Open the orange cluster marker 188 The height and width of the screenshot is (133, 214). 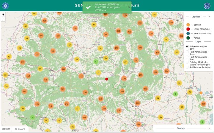point(106,35)
